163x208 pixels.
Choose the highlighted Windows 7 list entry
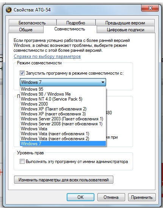(x=63, y=144)
